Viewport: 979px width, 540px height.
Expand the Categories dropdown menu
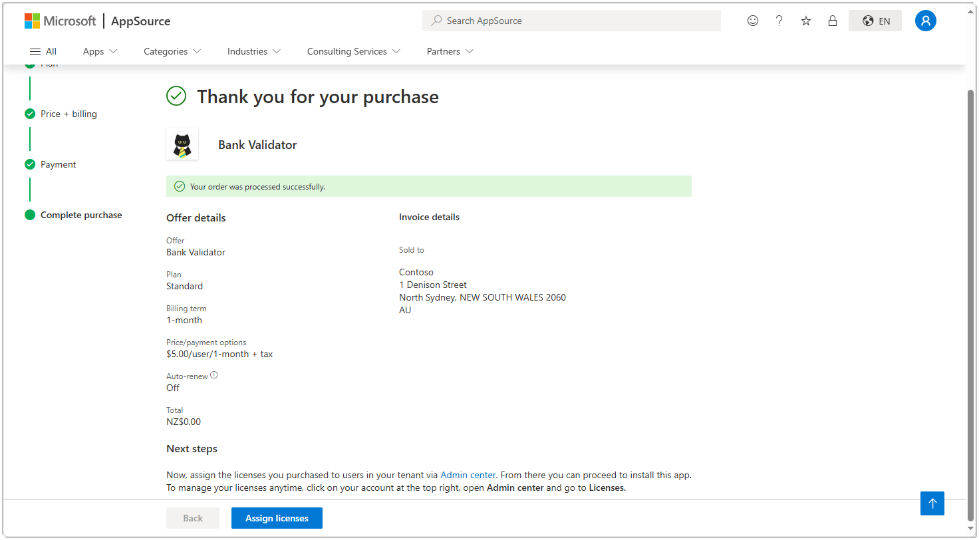(172, 51)
